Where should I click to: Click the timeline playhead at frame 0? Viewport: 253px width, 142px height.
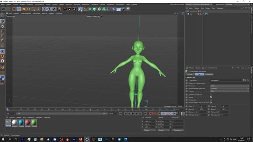click(7, 110)
